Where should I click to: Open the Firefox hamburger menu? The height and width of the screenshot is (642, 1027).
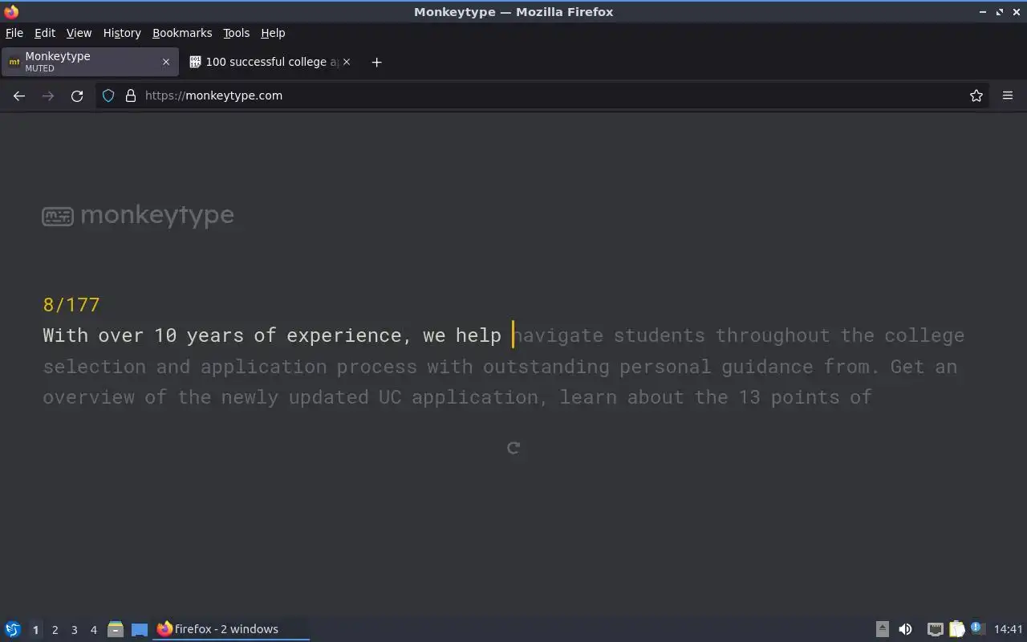pos(1008,95)
